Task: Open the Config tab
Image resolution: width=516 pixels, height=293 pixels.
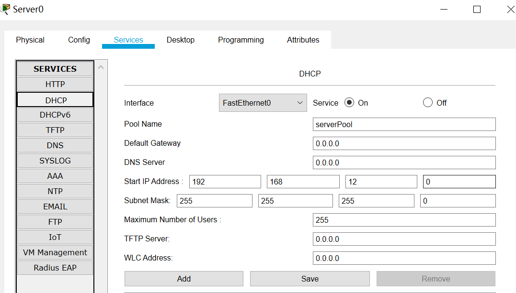Action: point(79,40)
